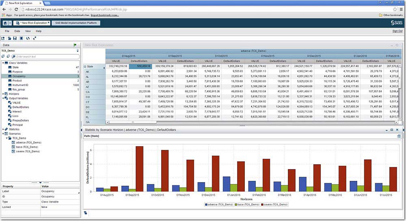The height and width of the screenshot is (221, 406).
Task: Close the New Risk Exploration SAS tab
Action: coord(48,23)
